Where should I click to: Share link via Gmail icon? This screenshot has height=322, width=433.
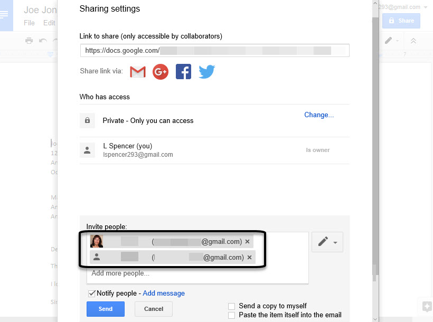(x=138, y=72)
